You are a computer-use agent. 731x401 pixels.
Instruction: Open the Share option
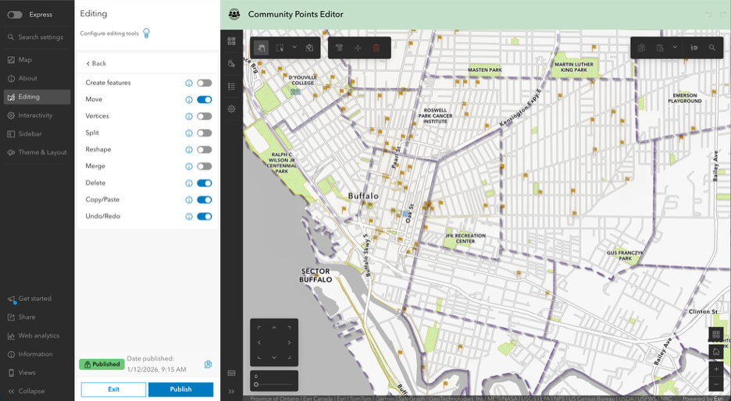37,318
